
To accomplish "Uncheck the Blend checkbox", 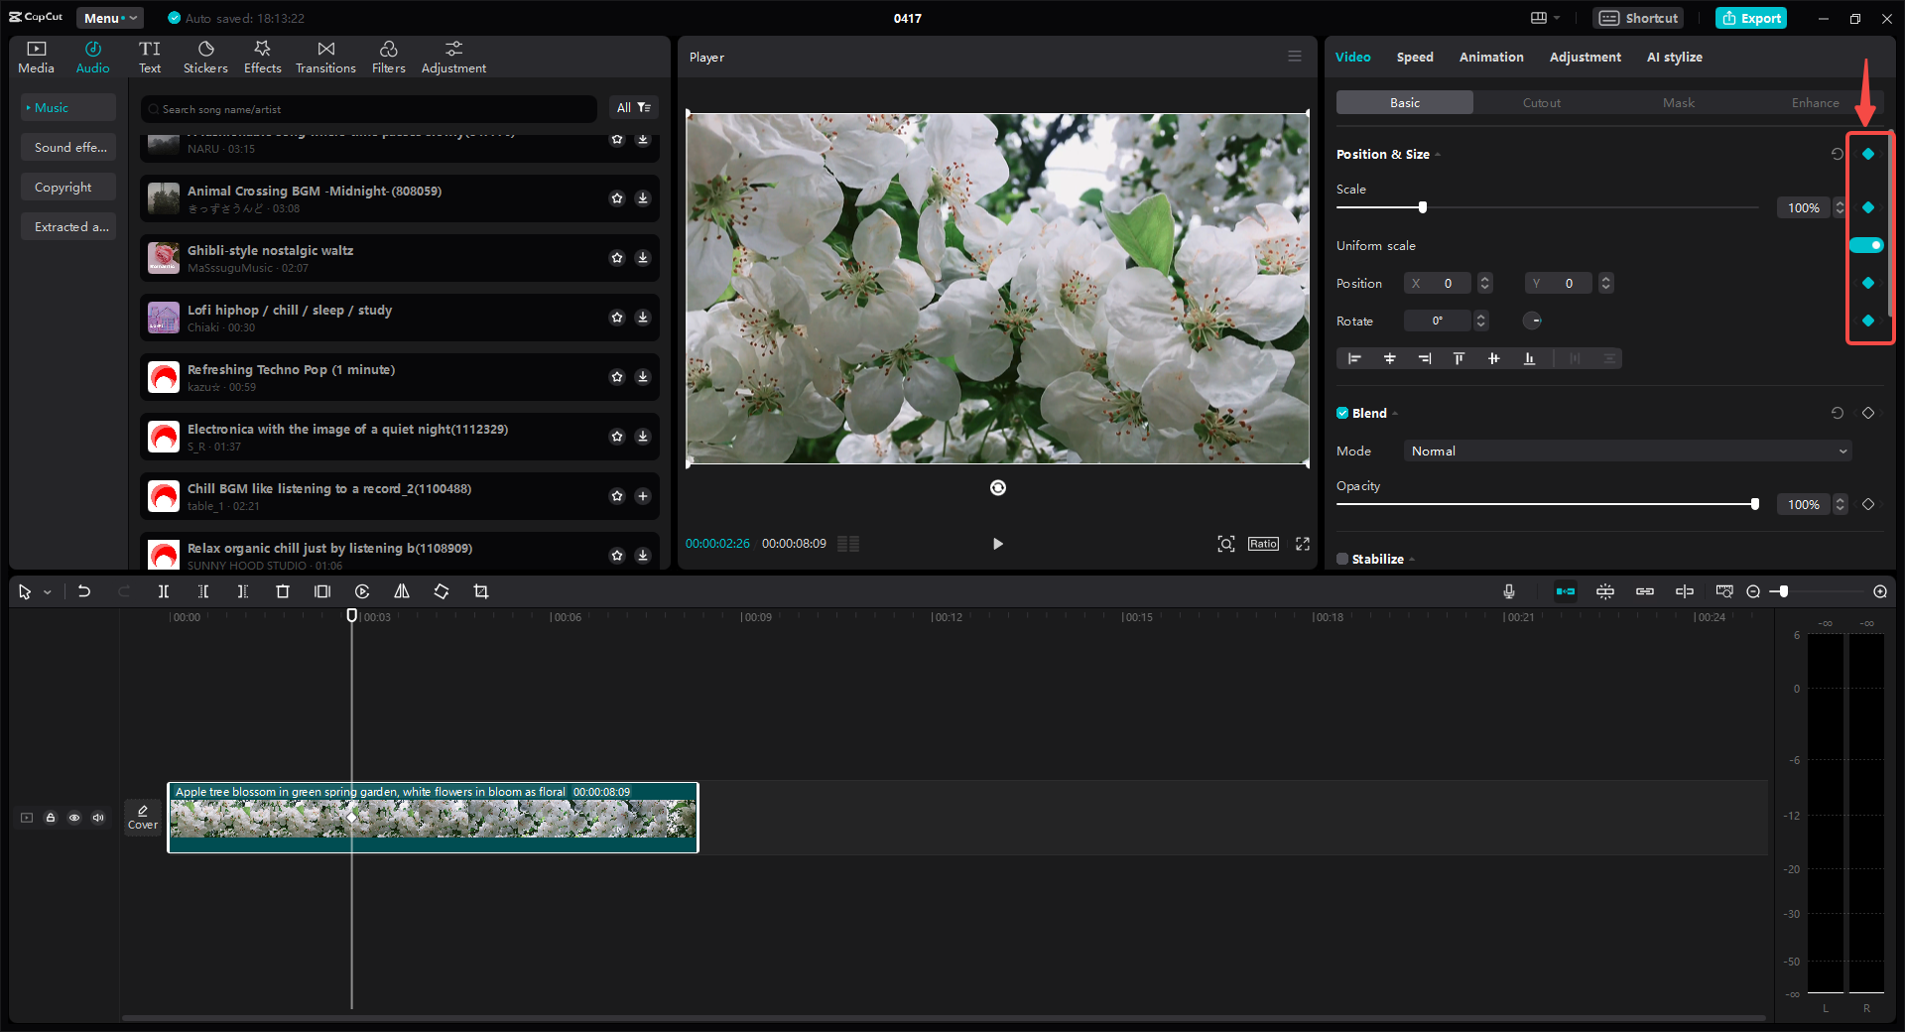I will (x=1340, y=413).
